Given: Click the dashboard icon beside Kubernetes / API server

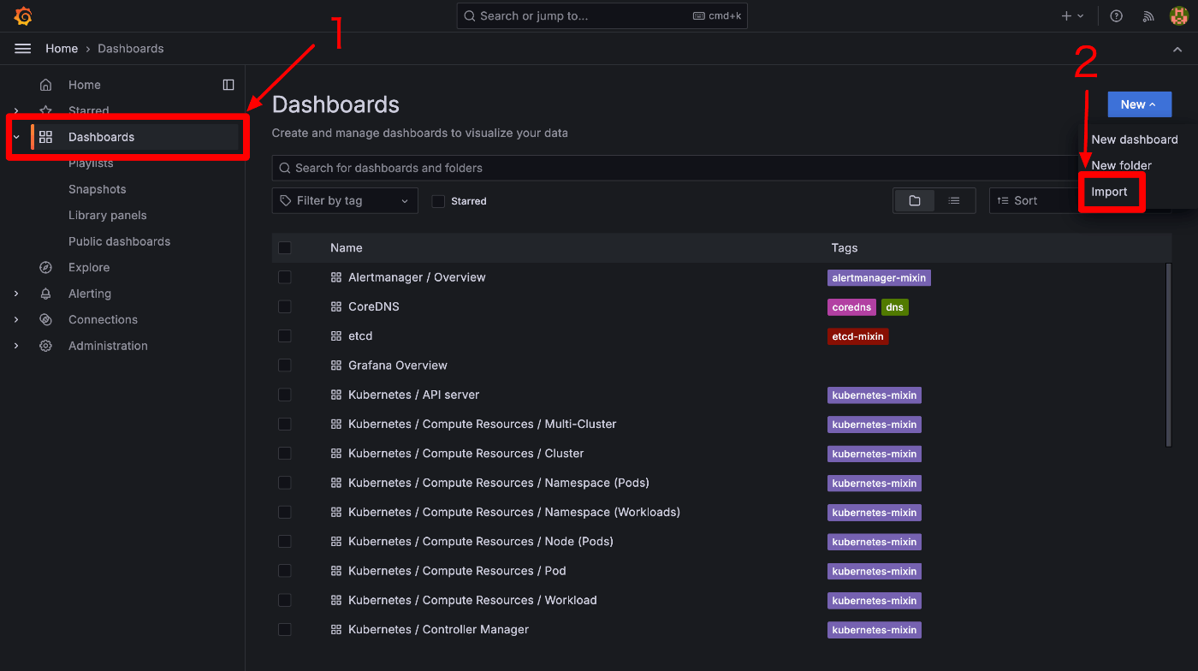Looking at the screenshot, I should click(x=336, y=395).
